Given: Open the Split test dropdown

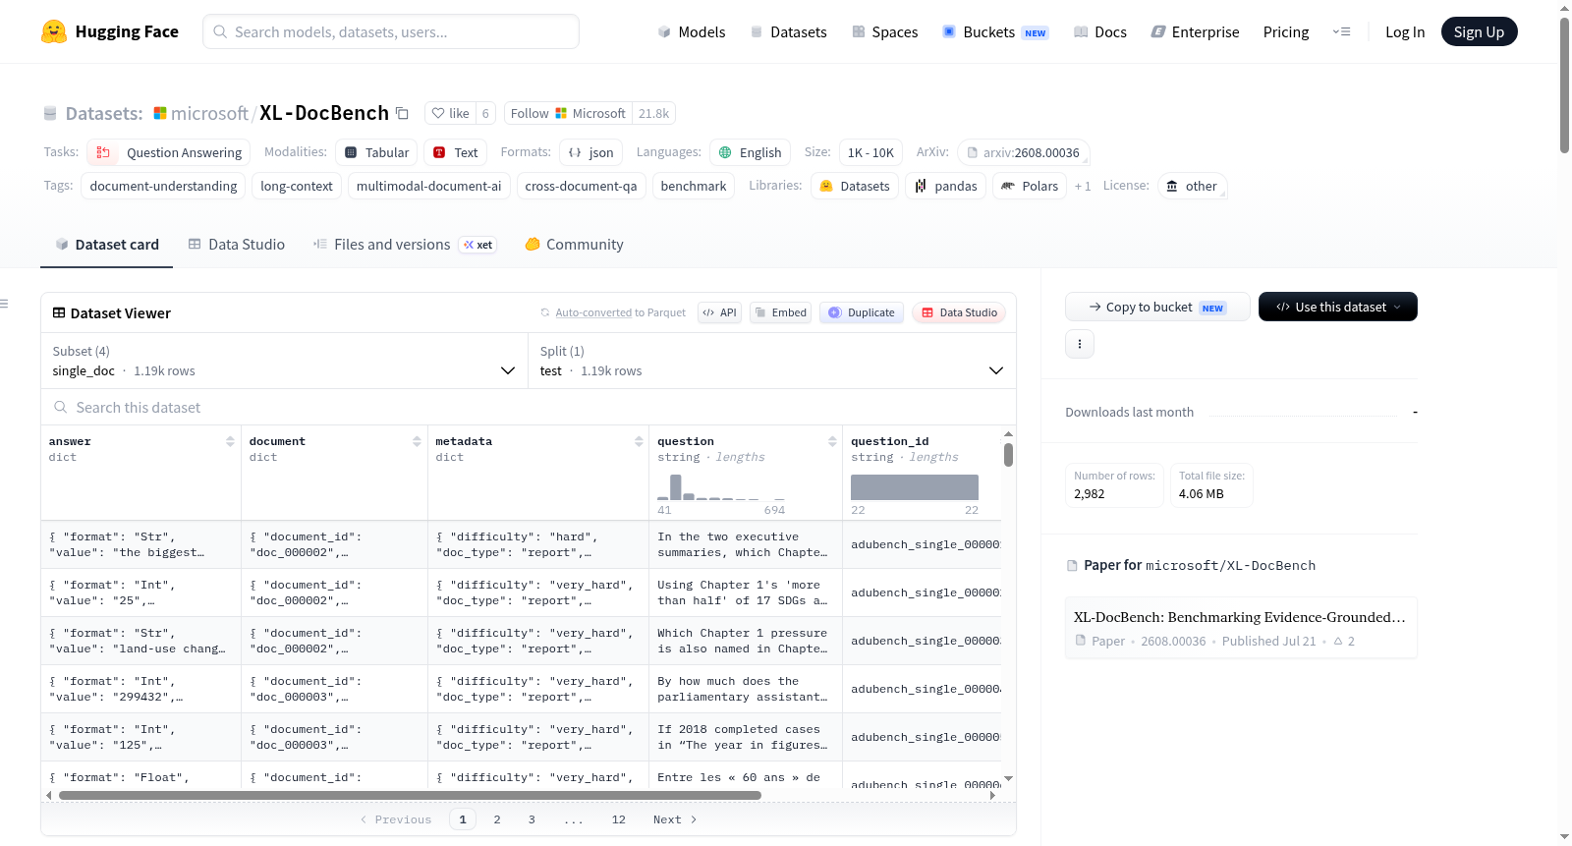Looking at the screenshot, I should pyautogui.click(x=772, y=361).
